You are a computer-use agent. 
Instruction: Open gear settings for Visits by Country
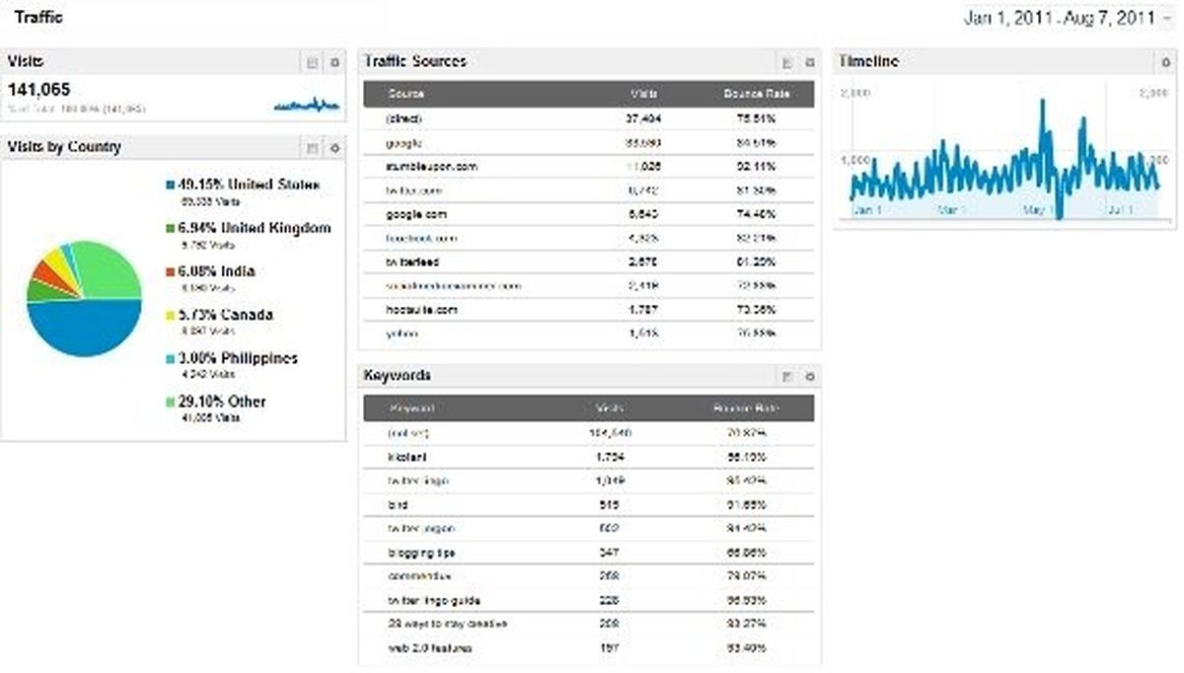(335, 148)
